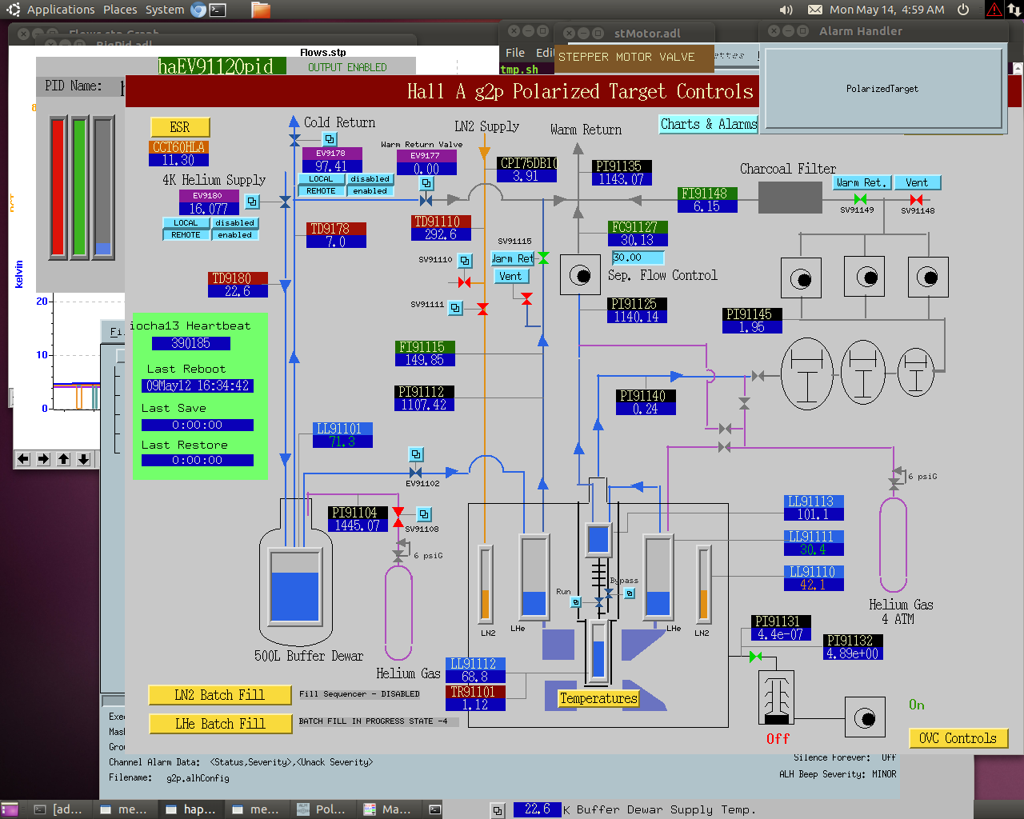Set EV9178 to LOCAL mode
Viewport: 1024px width, 819px height.
321,179
